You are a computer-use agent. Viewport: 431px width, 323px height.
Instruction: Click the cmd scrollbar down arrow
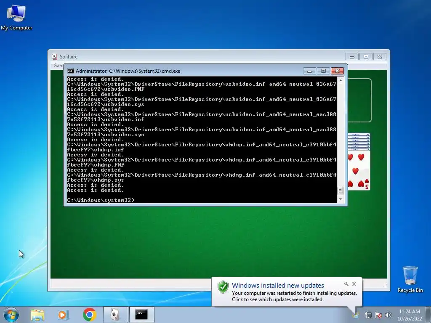(340, 199)
